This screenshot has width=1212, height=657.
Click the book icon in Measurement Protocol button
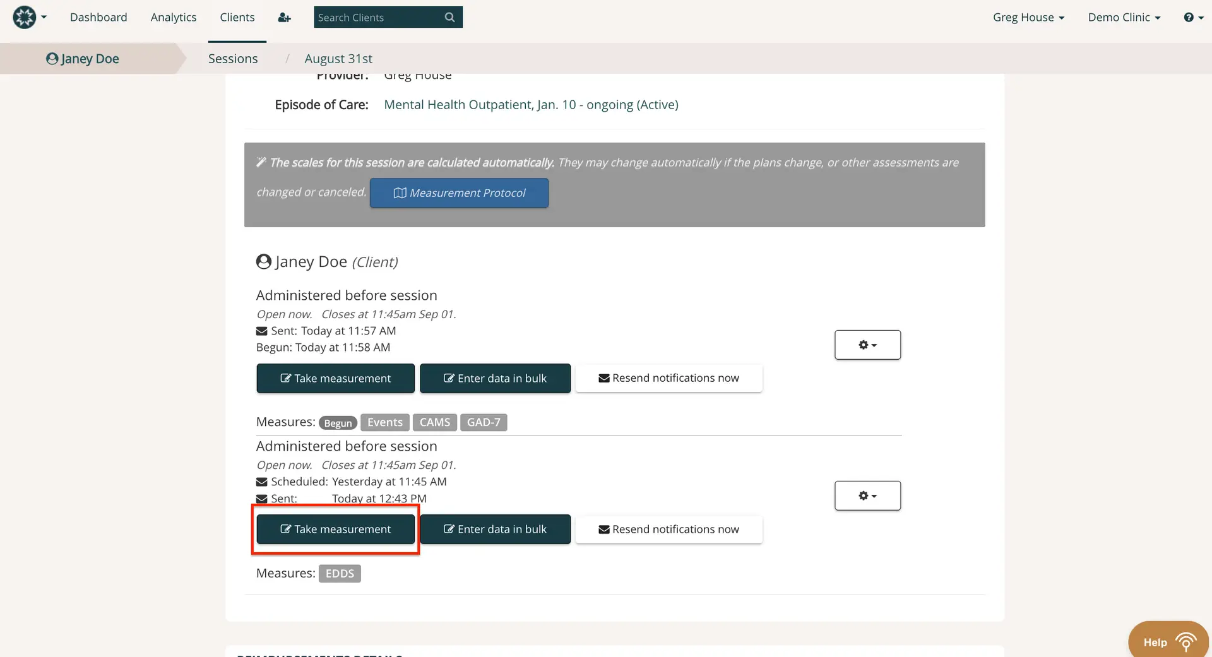[400, 192]
